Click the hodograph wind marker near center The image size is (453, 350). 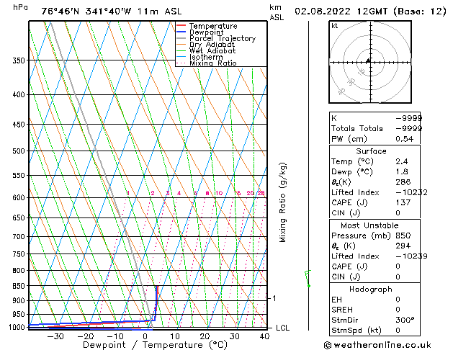[x=368, y=60]
